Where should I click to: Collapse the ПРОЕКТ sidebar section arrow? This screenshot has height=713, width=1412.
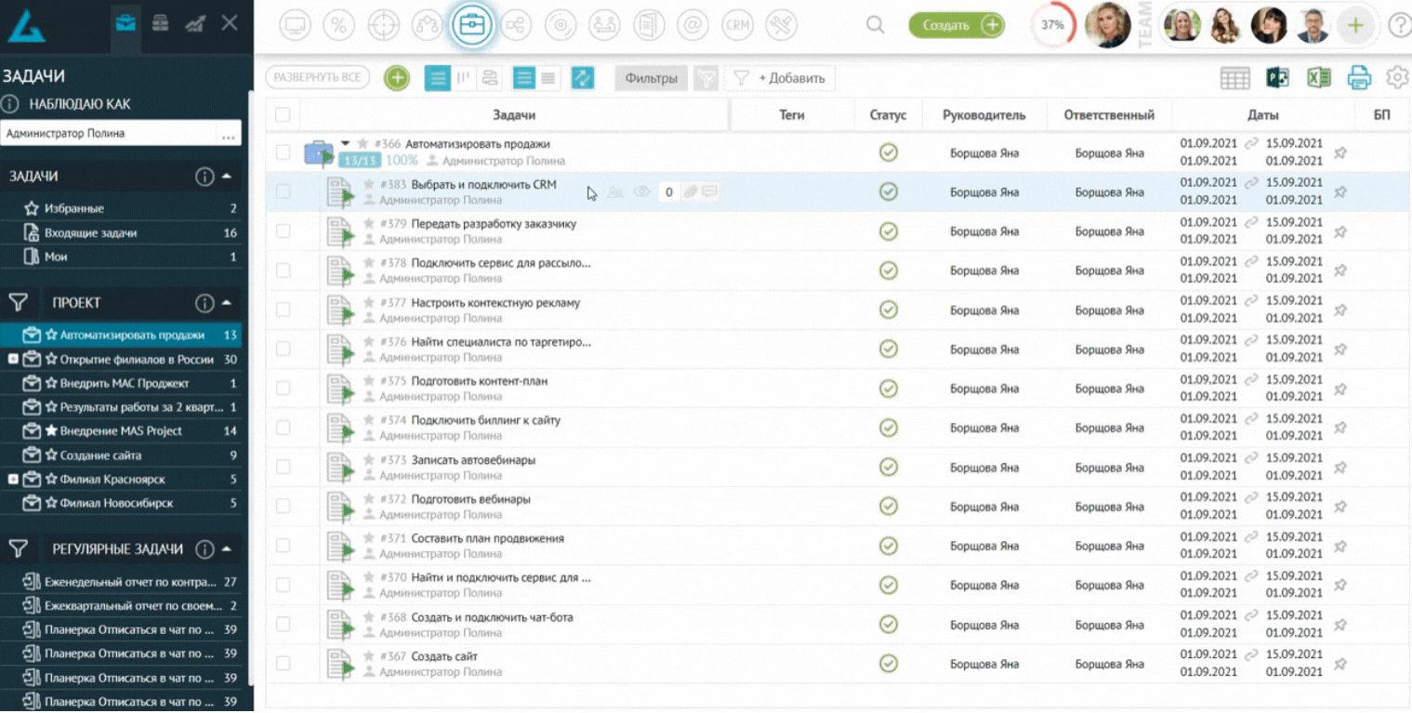point(226,303)
